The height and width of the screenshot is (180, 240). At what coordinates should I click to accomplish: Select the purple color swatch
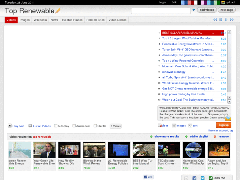(205, 2)
